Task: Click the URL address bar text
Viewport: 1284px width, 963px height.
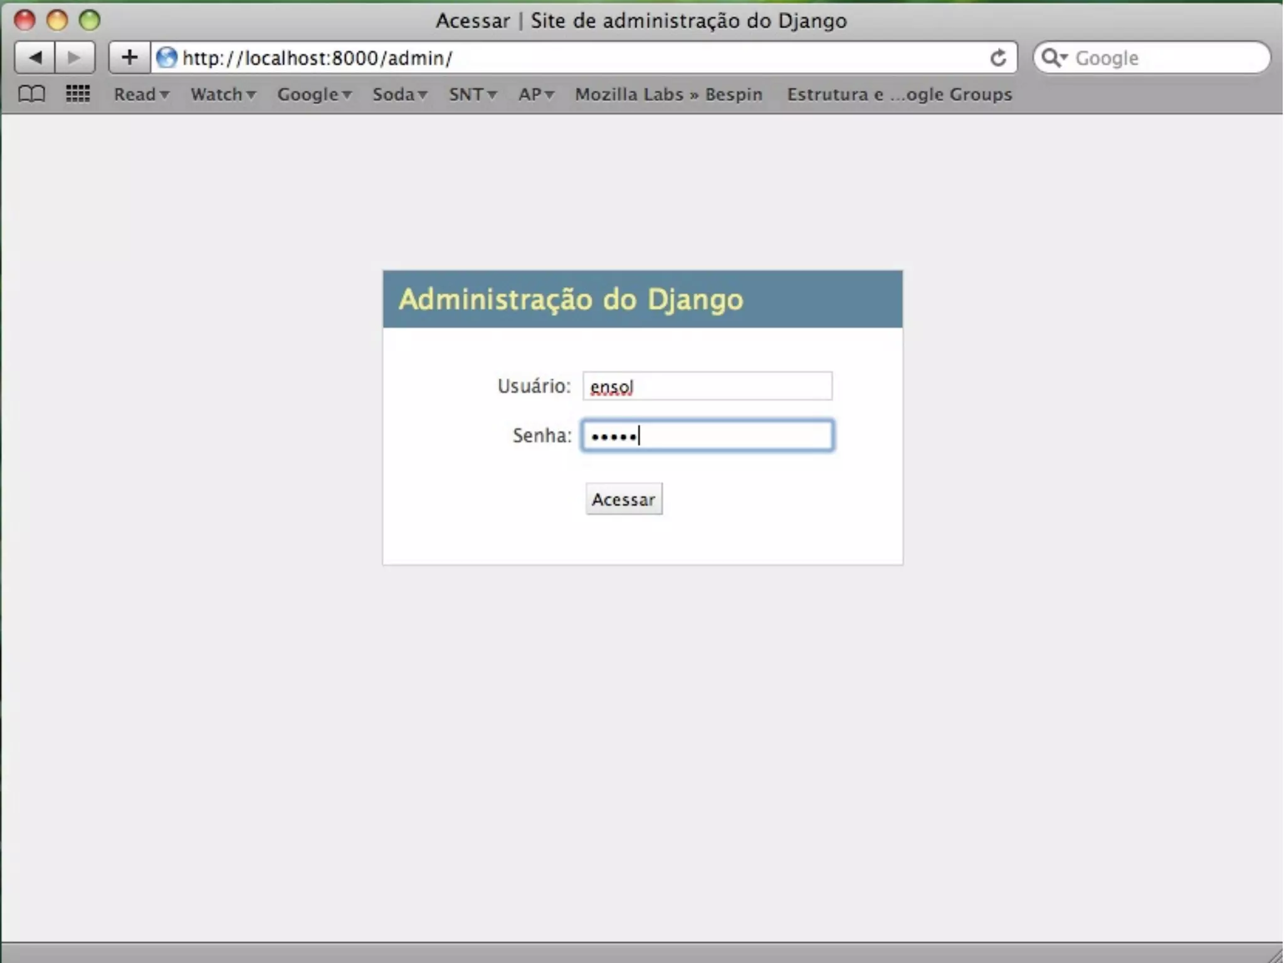Action: pos(317,58)
